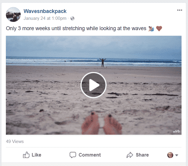Open the three-dots post options menu
188x166 pixels.
179,10
